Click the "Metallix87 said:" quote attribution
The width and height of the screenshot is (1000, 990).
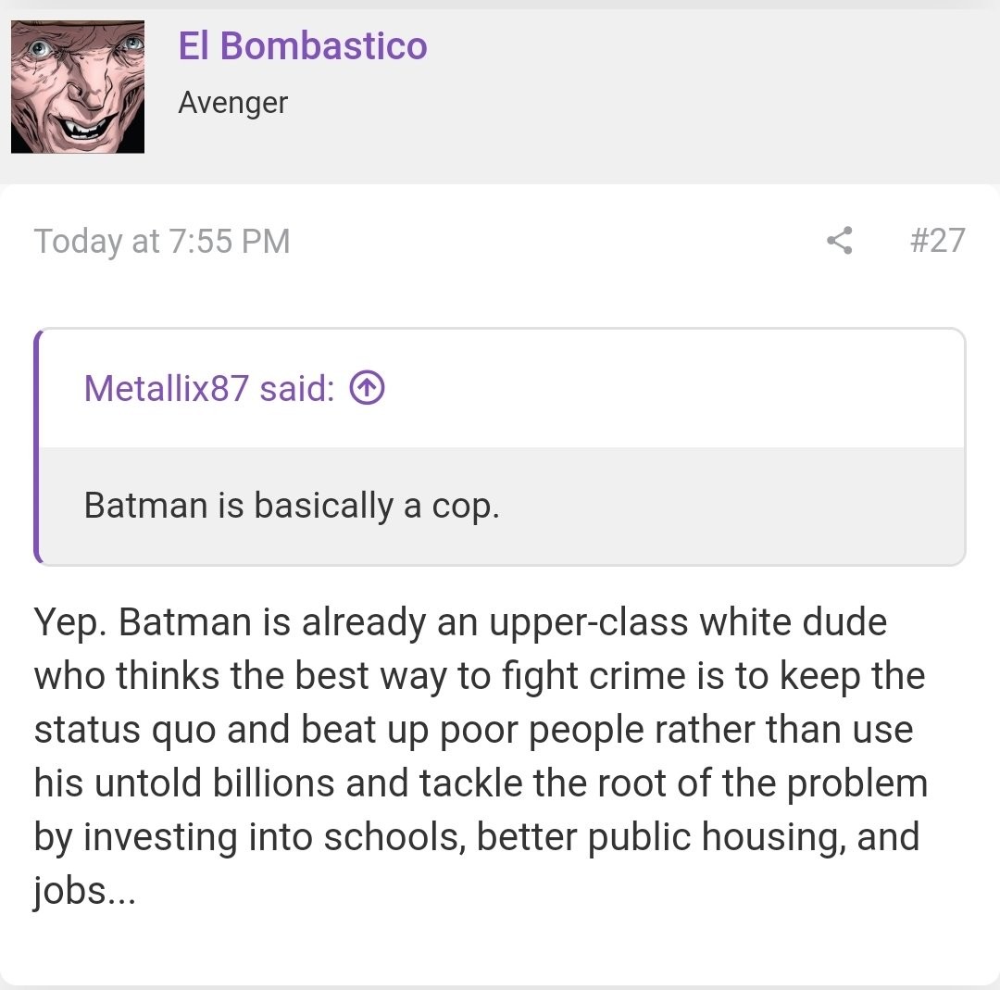(x=208, y=389)
